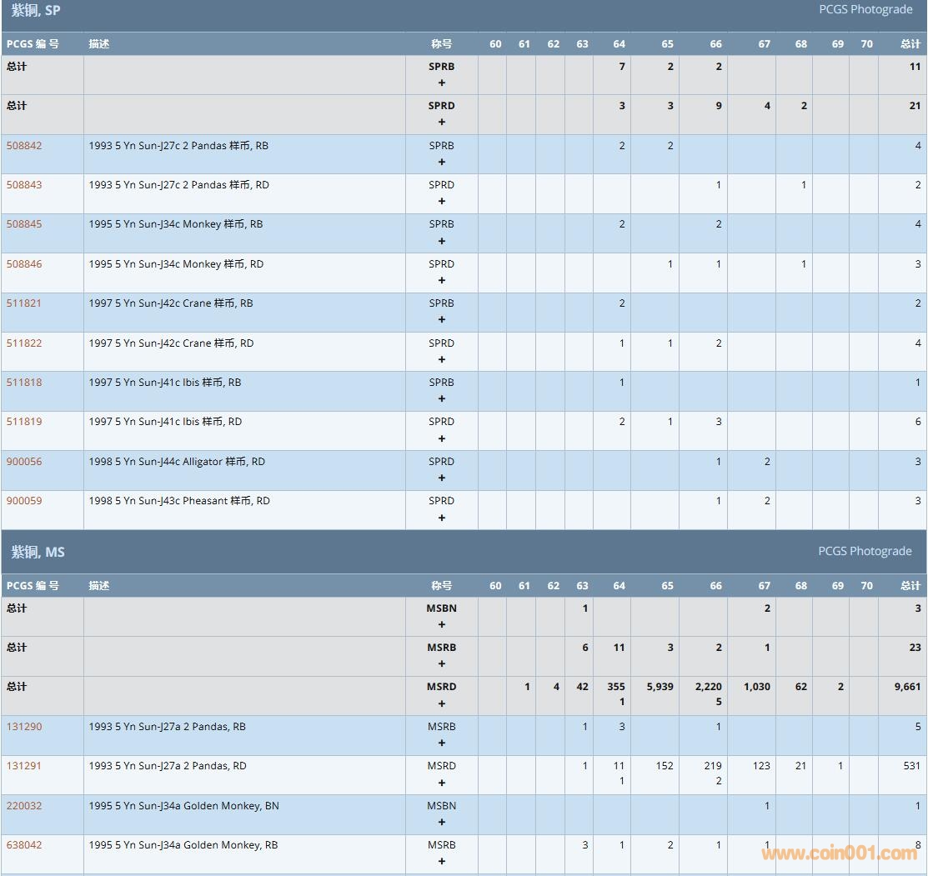Expand plus for 1997 Crane 样币 RB
Screen dimensions: 928x876
click(x=442, y=319)
